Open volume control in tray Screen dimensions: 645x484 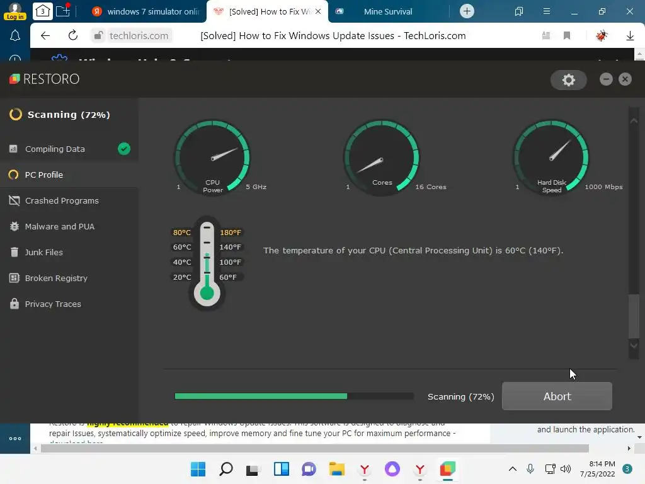pyautogui.click(x=566, y=469)
